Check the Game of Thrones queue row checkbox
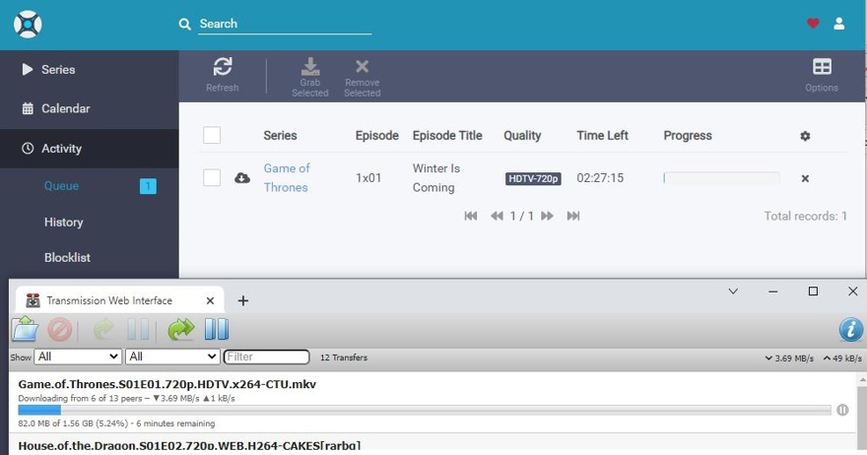This screenshot has height=455, width=867. tap(212, 178)
